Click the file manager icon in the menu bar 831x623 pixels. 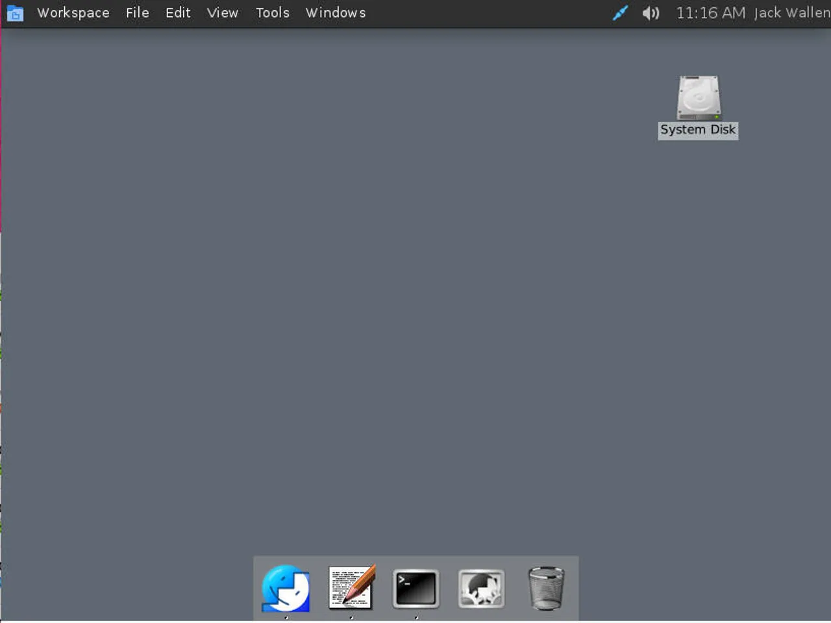pos(15,13)
